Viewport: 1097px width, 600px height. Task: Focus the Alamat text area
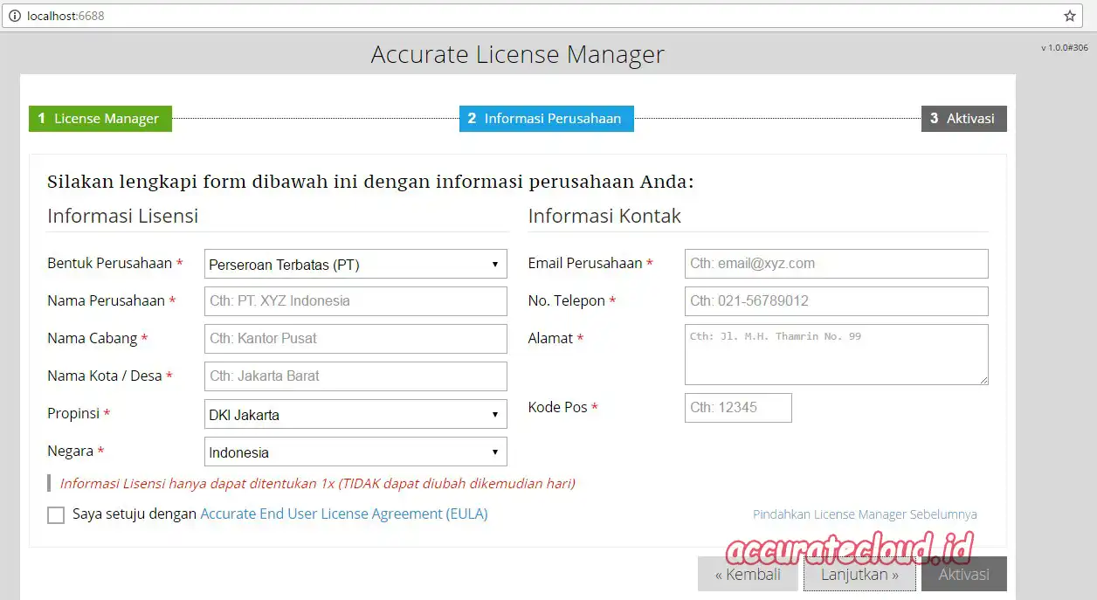[837, 355]
